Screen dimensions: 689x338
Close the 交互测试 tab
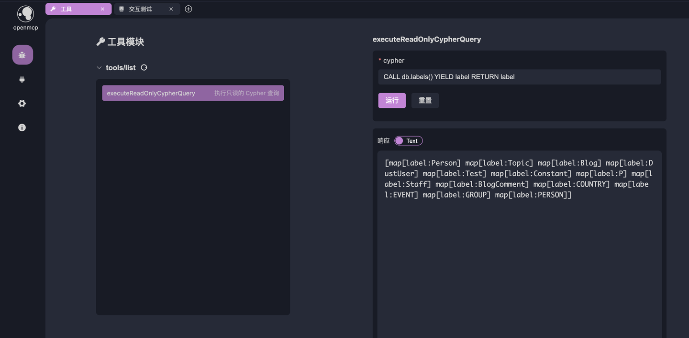(171, 9)
